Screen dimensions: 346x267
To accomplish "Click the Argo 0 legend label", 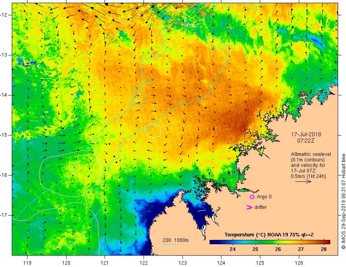I will (264, 197).
